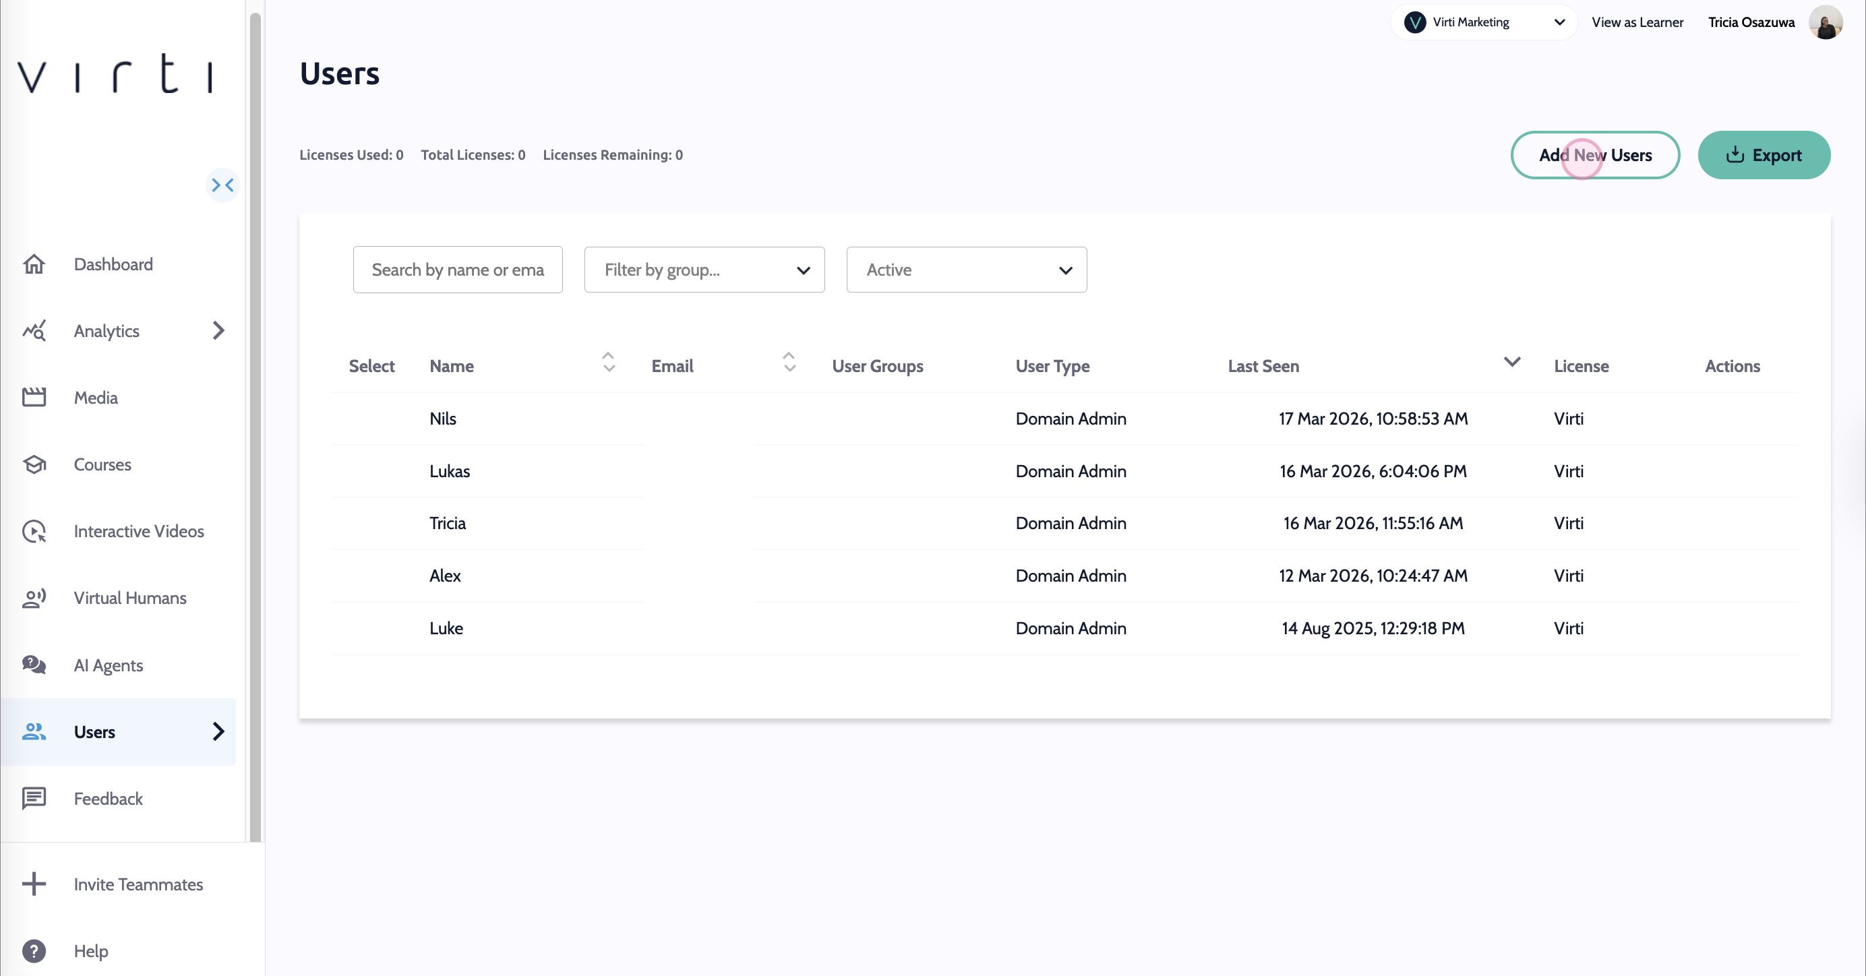Click the Export button
Viewport: 1866px width, 976px height.
pos(1763,155)
